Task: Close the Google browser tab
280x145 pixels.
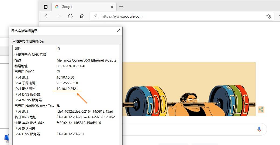Action: point(112,7)
